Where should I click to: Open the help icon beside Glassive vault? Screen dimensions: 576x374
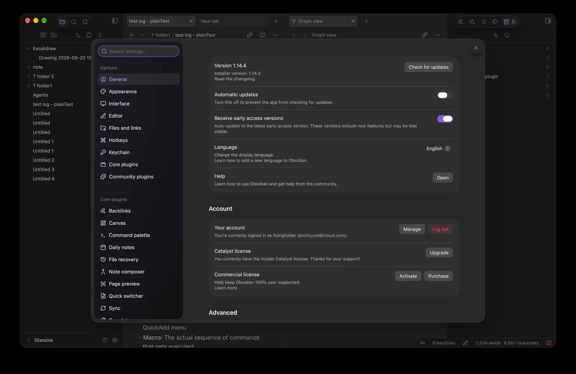(105, 340)
